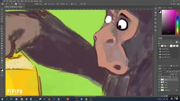The width and height of the screenshot is (180, 101).
Task: Hide the selected top layer via eye
Action: point(159,80)
